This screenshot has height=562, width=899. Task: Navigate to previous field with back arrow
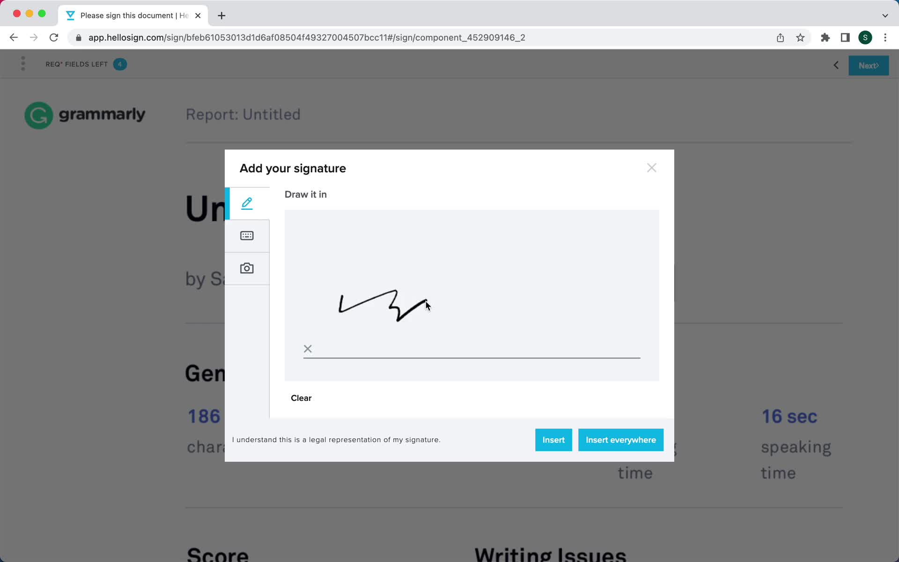click(836, 65)
